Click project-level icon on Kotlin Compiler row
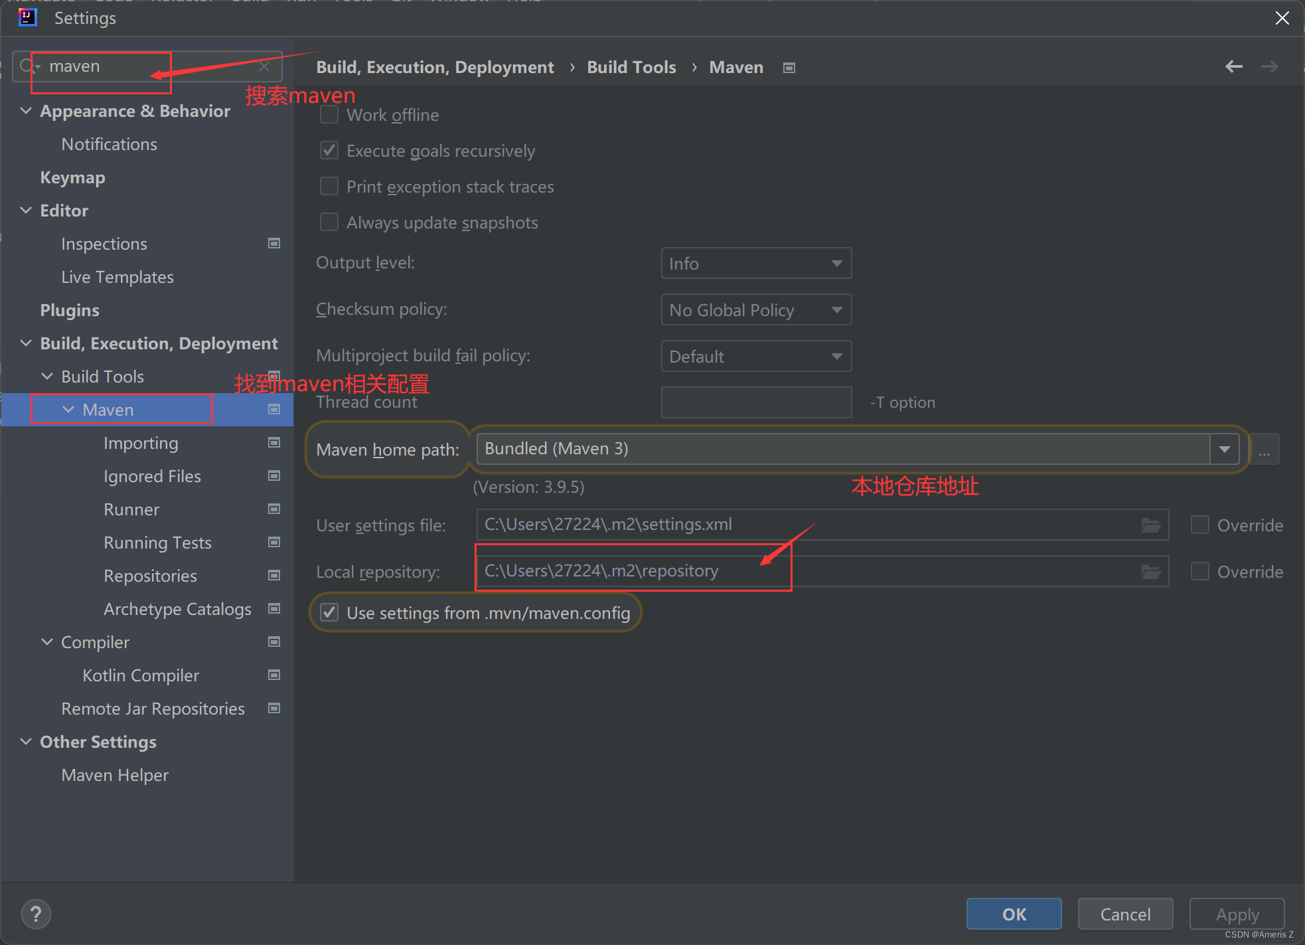 (273, 675)
